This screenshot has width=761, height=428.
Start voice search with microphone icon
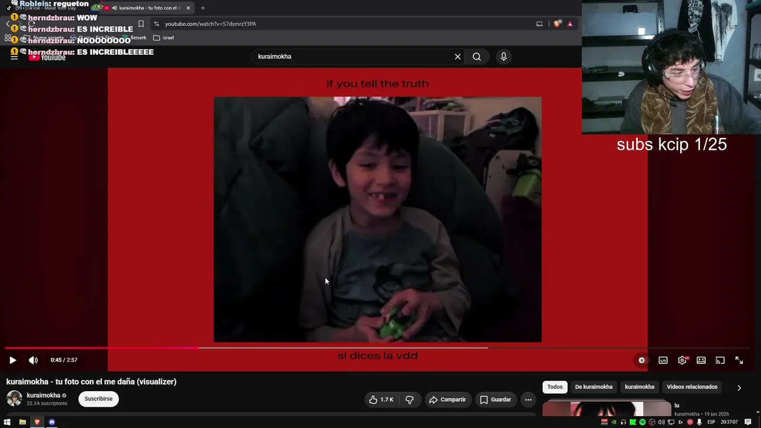point(504,56)
